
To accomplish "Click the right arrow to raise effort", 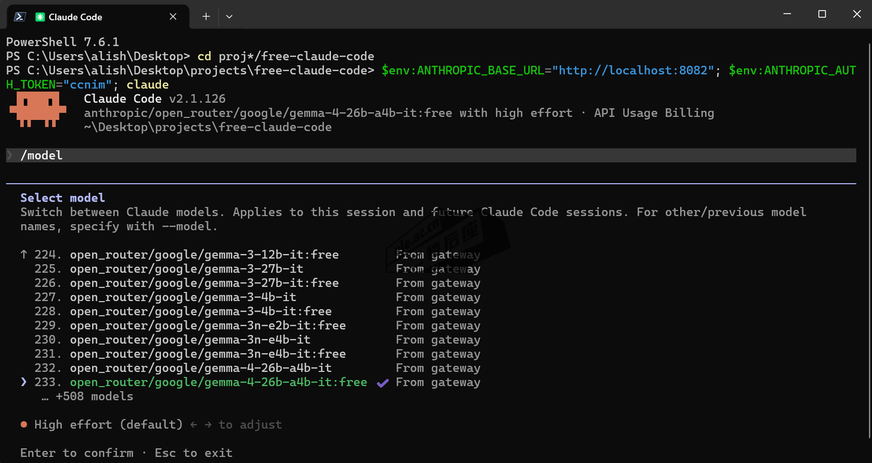I will tap(208, 425).
